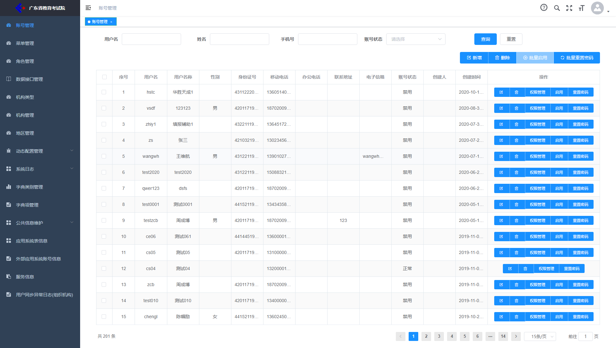Edit the wangwh row with pencil icon

(501, 156)
